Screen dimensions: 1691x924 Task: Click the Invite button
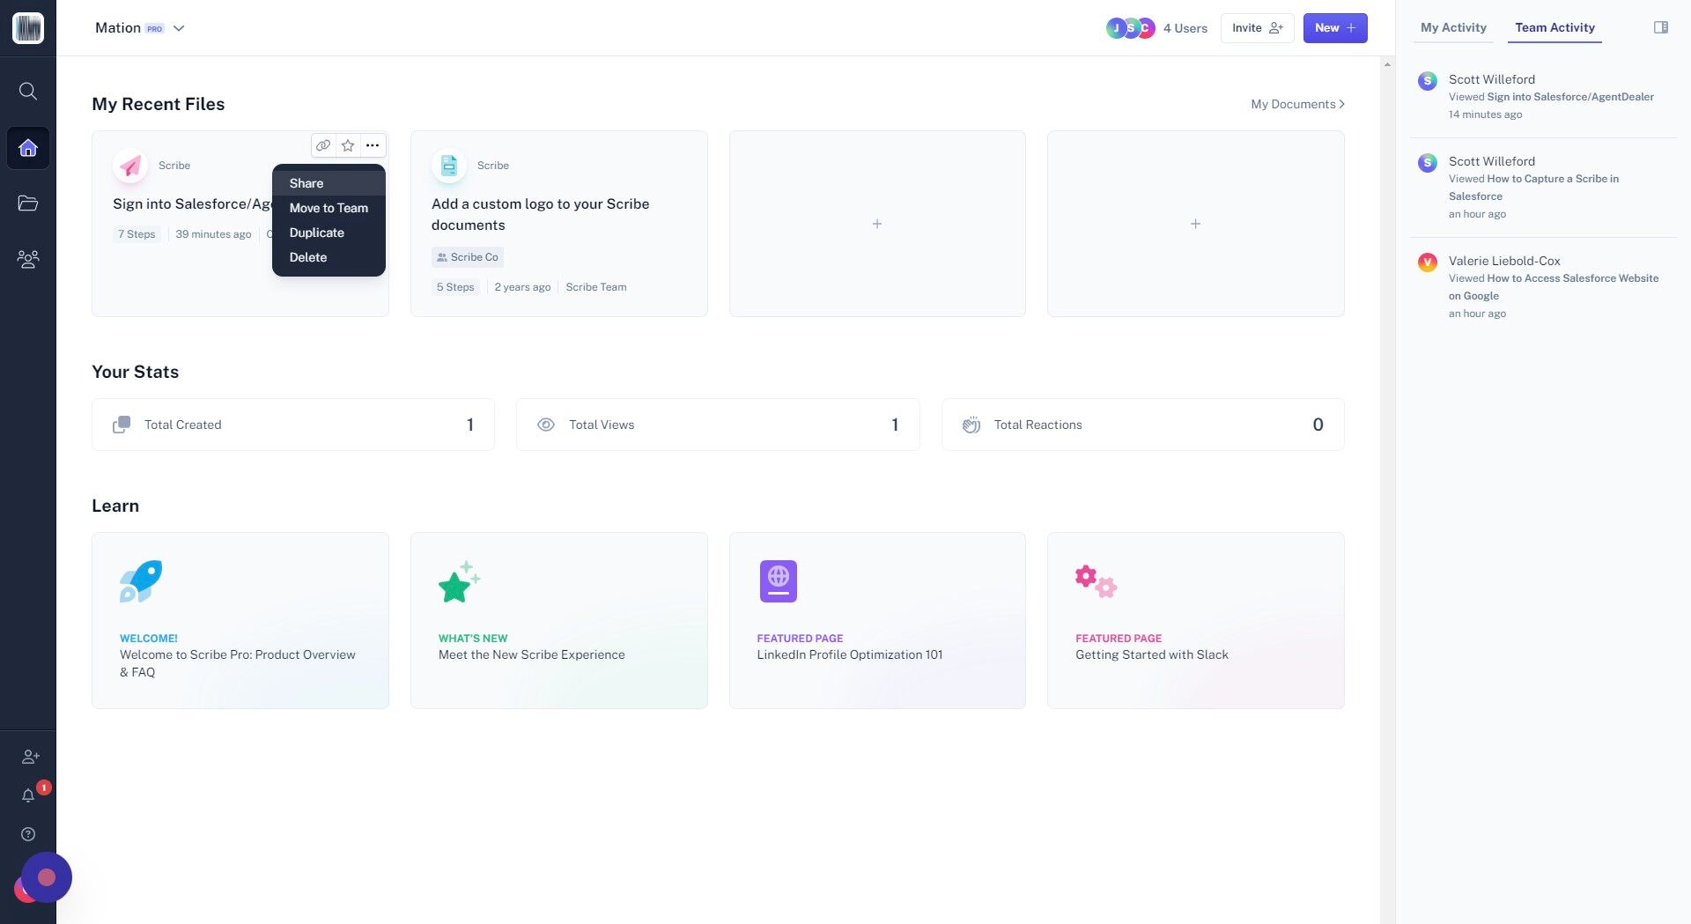point(1257,28)
